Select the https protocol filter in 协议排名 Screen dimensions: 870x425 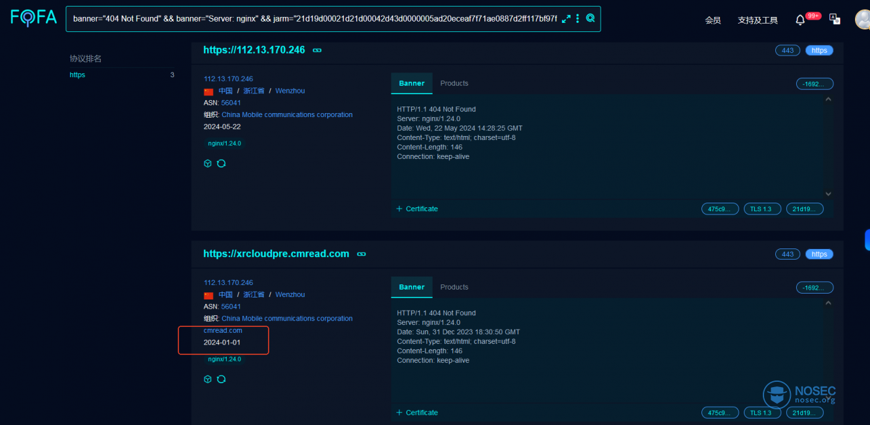pyautogui.click(x=77, y=75)
